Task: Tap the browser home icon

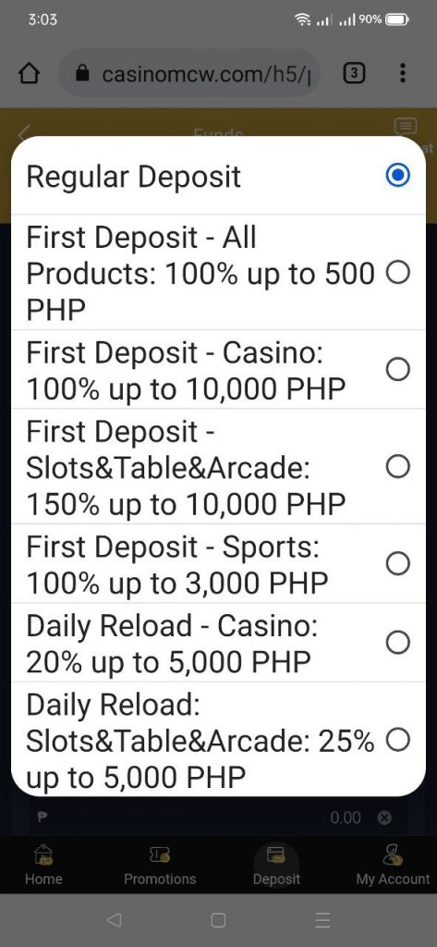Action: [x=29, y=74]
